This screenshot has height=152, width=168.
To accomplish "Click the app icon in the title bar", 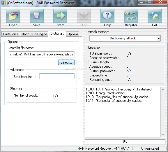I will tap(3, 3).
